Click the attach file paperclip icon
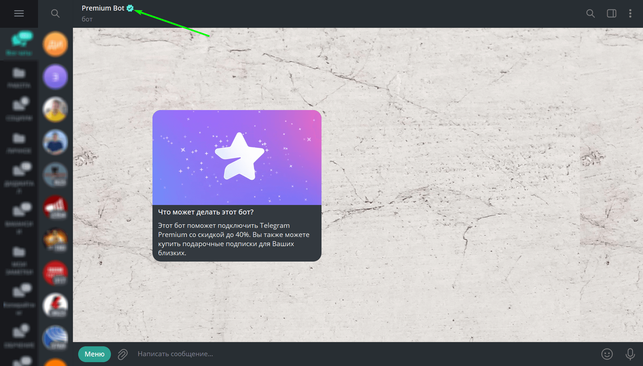Image resolution: width=643 pixels, height=366 pixels. click(123, 354)
